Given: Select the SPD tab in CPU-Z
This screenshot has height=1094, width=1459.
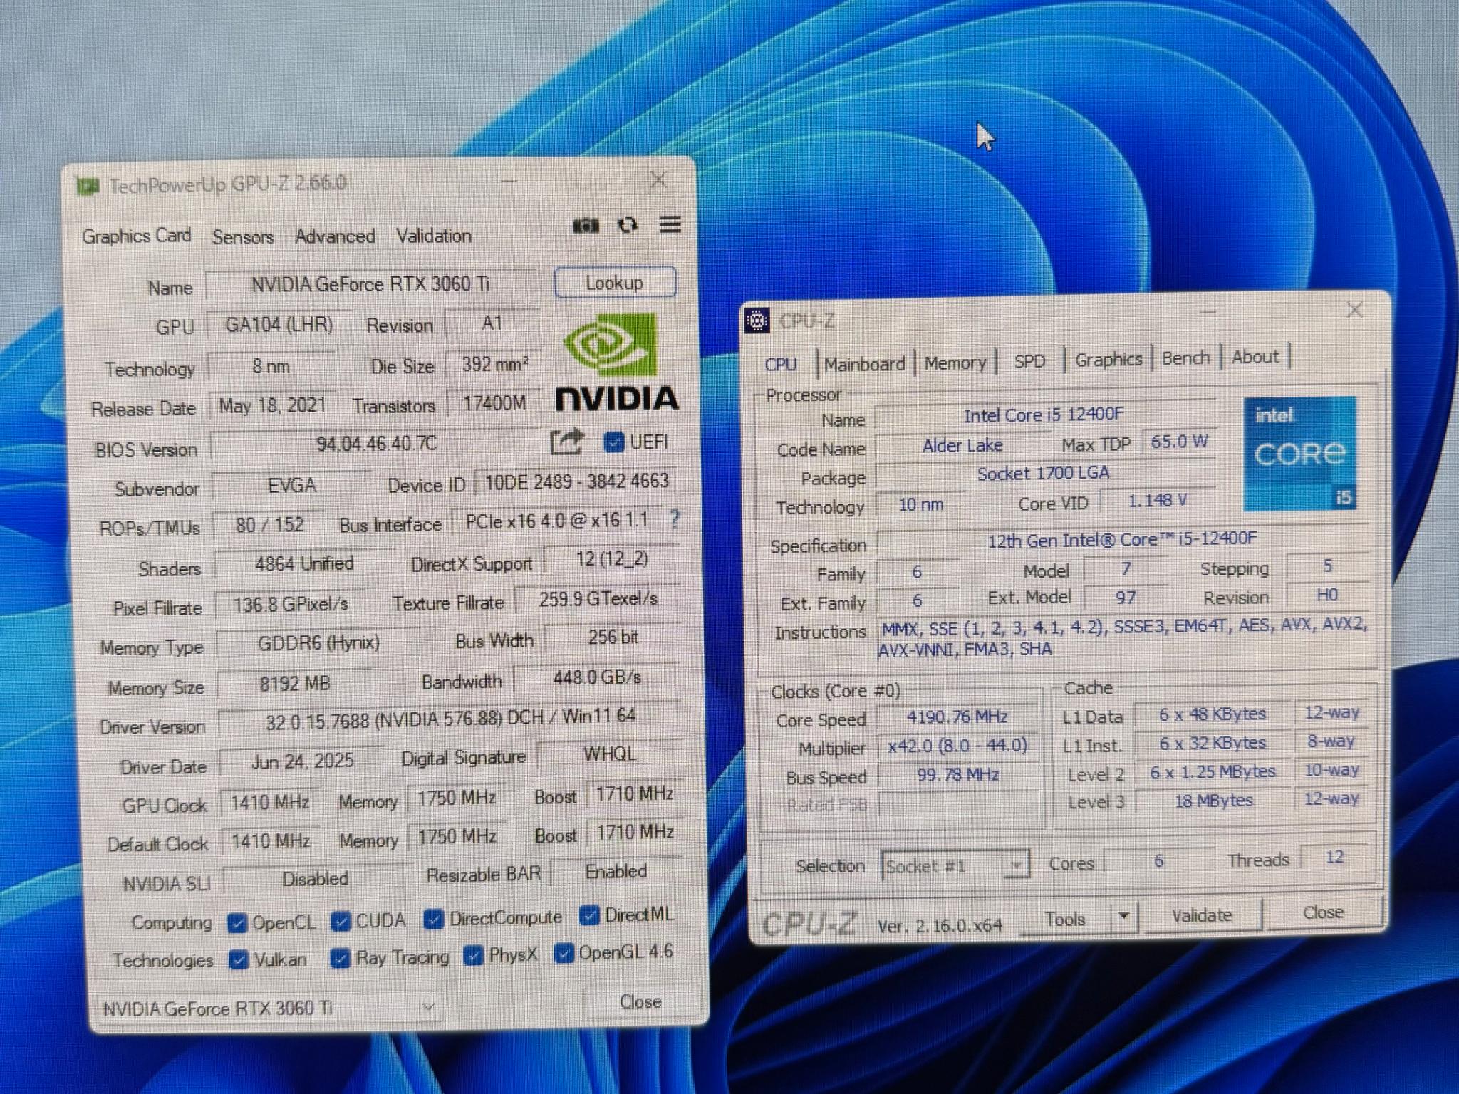Looking at the screenshot, I should pos(1029,361).
